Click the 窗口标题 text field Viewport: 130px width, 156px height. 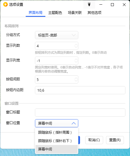point(80,113)
